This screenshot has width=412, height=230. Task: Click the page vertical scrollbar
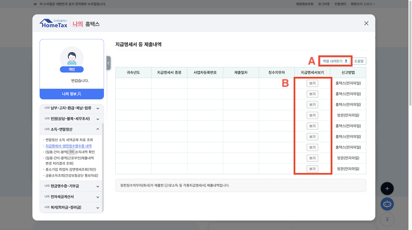pos(410,53)
